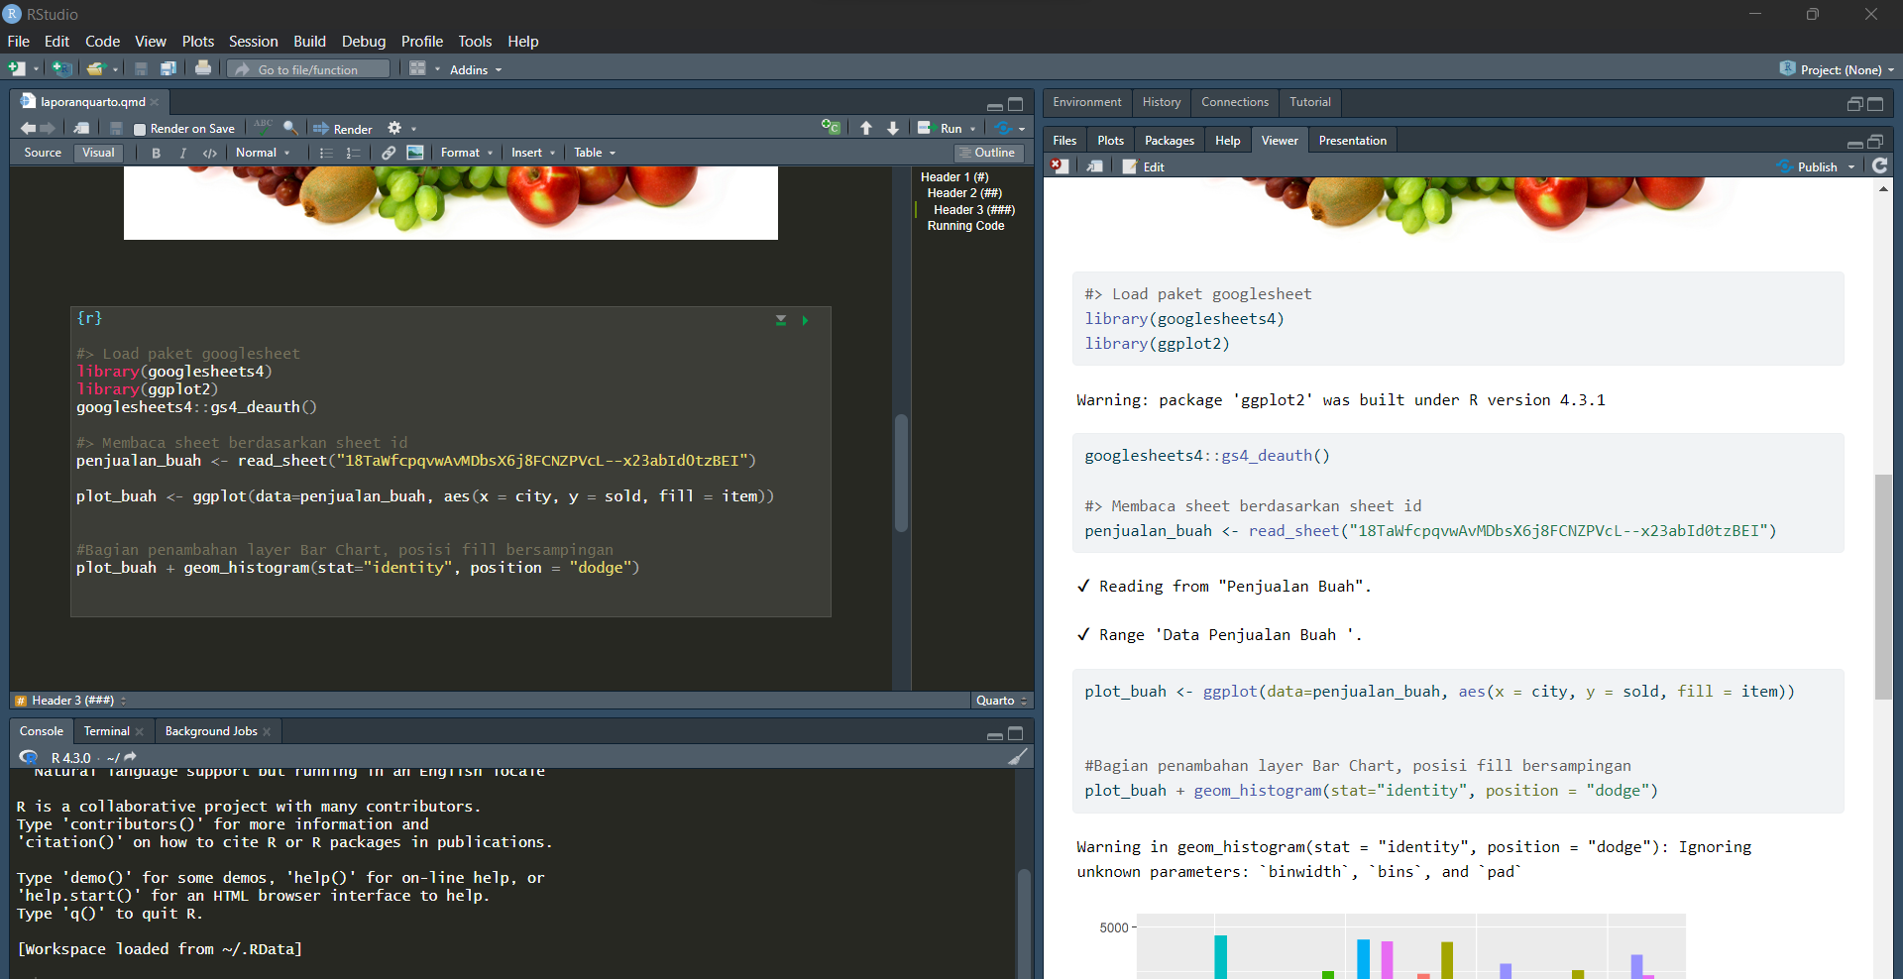Click the Create a Project icon
The width and height of the screenshot is (1903, 979).
pos(61,68)
